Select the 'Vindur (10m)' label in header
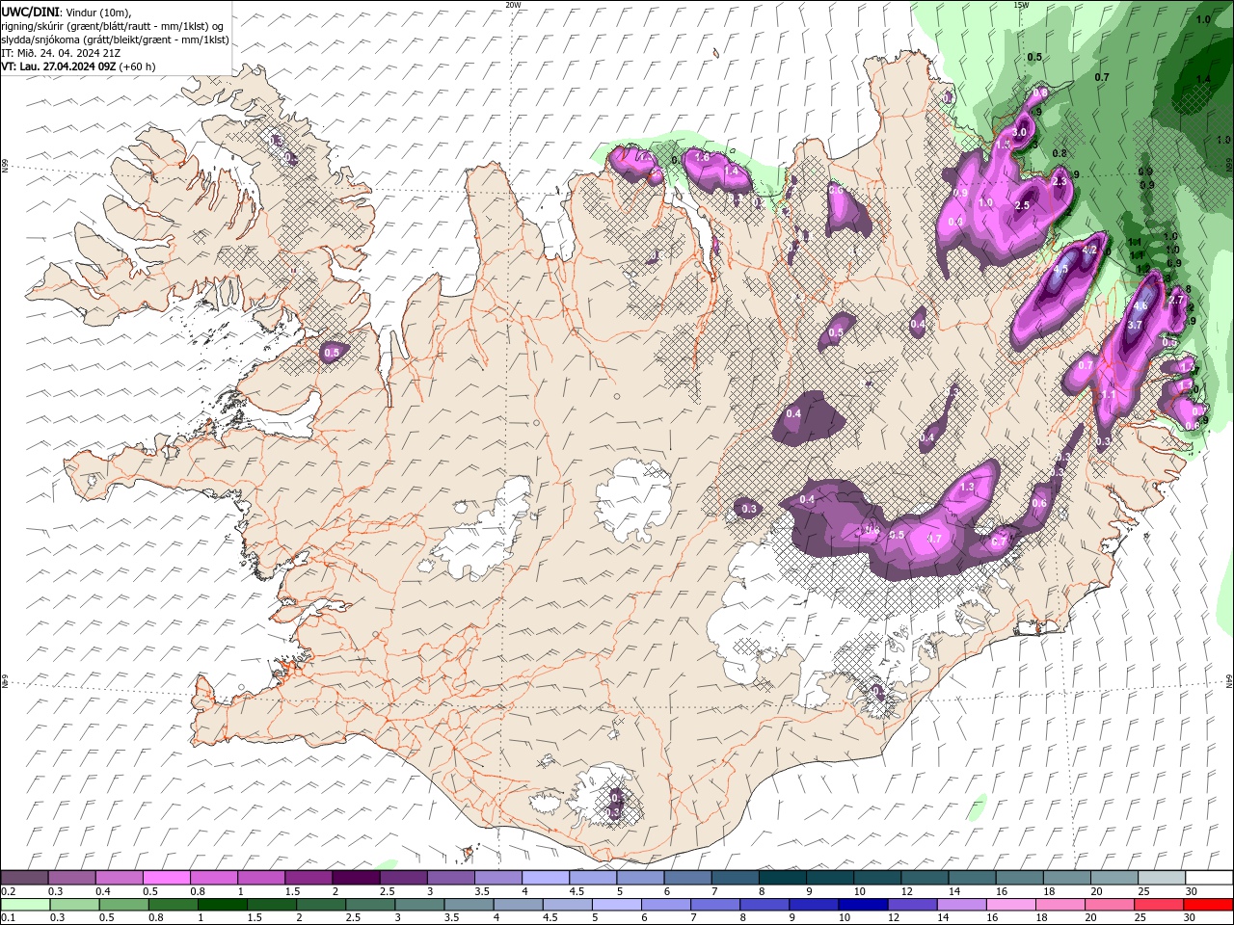The height and width of the screenshot is (925, 1234). click(97, 12)
